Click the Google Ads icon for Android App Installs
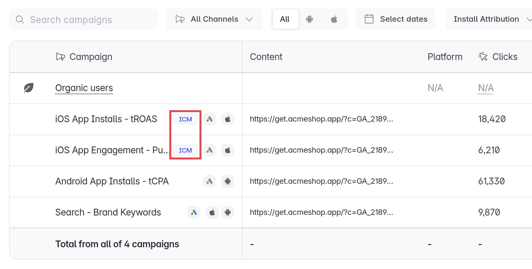 [x=210, y=181]
